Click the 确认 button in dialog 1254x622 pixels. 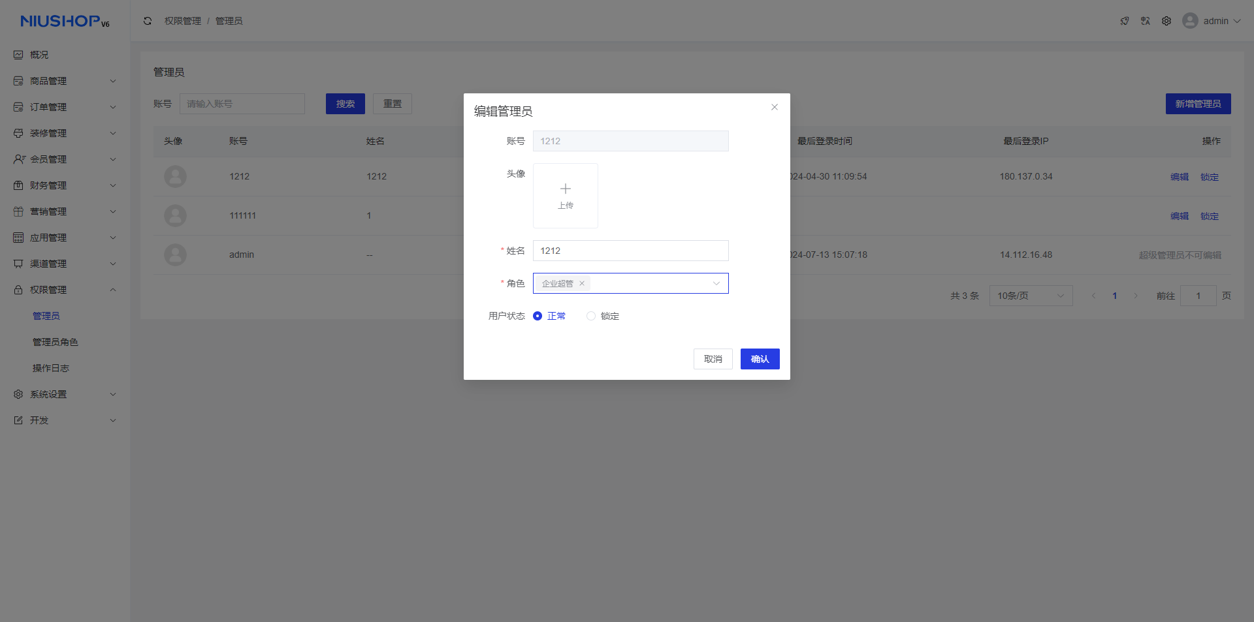coord(760,359)
